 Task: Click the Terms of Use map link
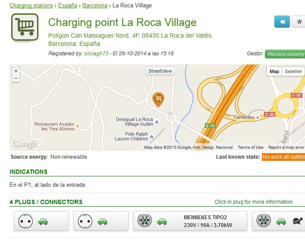251,147
